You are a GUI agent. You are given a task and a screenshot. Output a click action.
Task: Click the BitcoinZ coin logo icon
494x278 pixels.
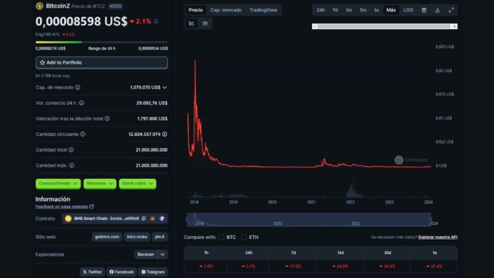coord(39,6)
